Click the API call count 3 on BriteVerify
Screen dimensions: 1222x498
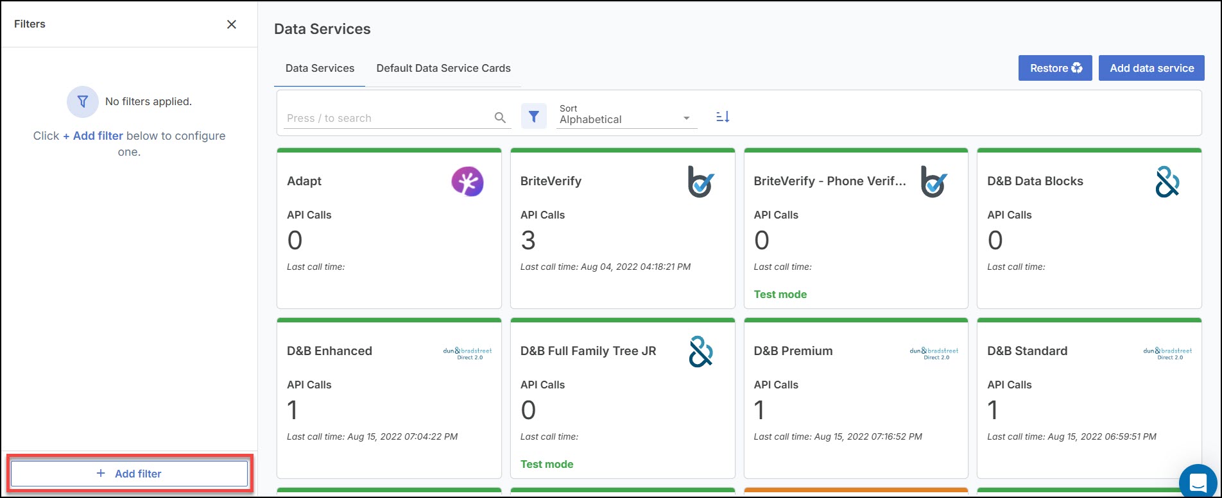click(528, 240)
